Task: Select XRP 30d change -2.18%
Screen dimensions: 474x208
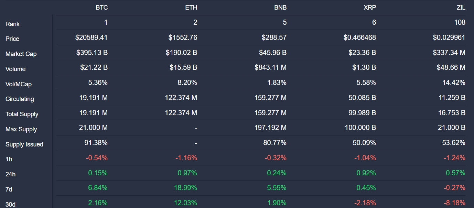Action: point(365,203)
